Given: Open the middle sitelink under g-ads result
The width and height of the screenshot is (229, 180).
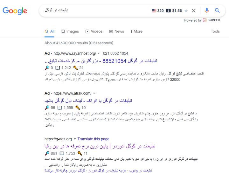Looking at the screenshot, I should point(107,170).
